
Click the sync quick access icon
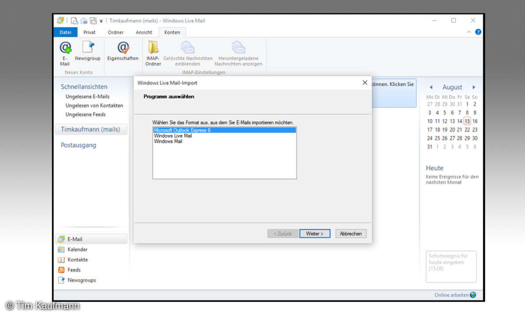click(93, 21)
